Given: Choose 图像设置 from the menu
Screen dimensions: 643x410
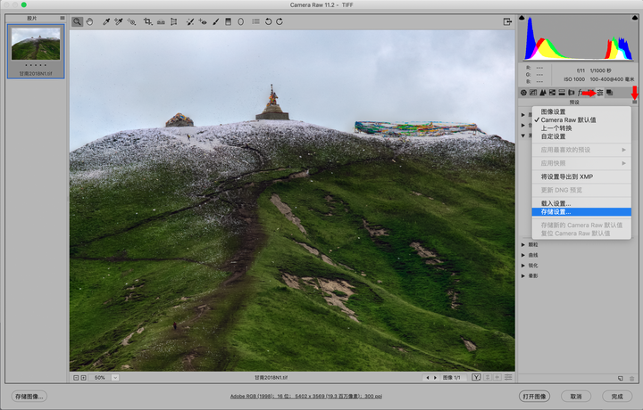Looking at the screenshot, I should click(581, 111).
